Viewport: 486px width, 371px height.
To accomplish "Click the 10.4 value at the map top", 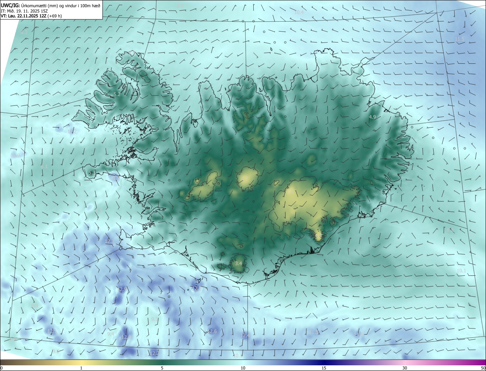I will click(299, 13).
